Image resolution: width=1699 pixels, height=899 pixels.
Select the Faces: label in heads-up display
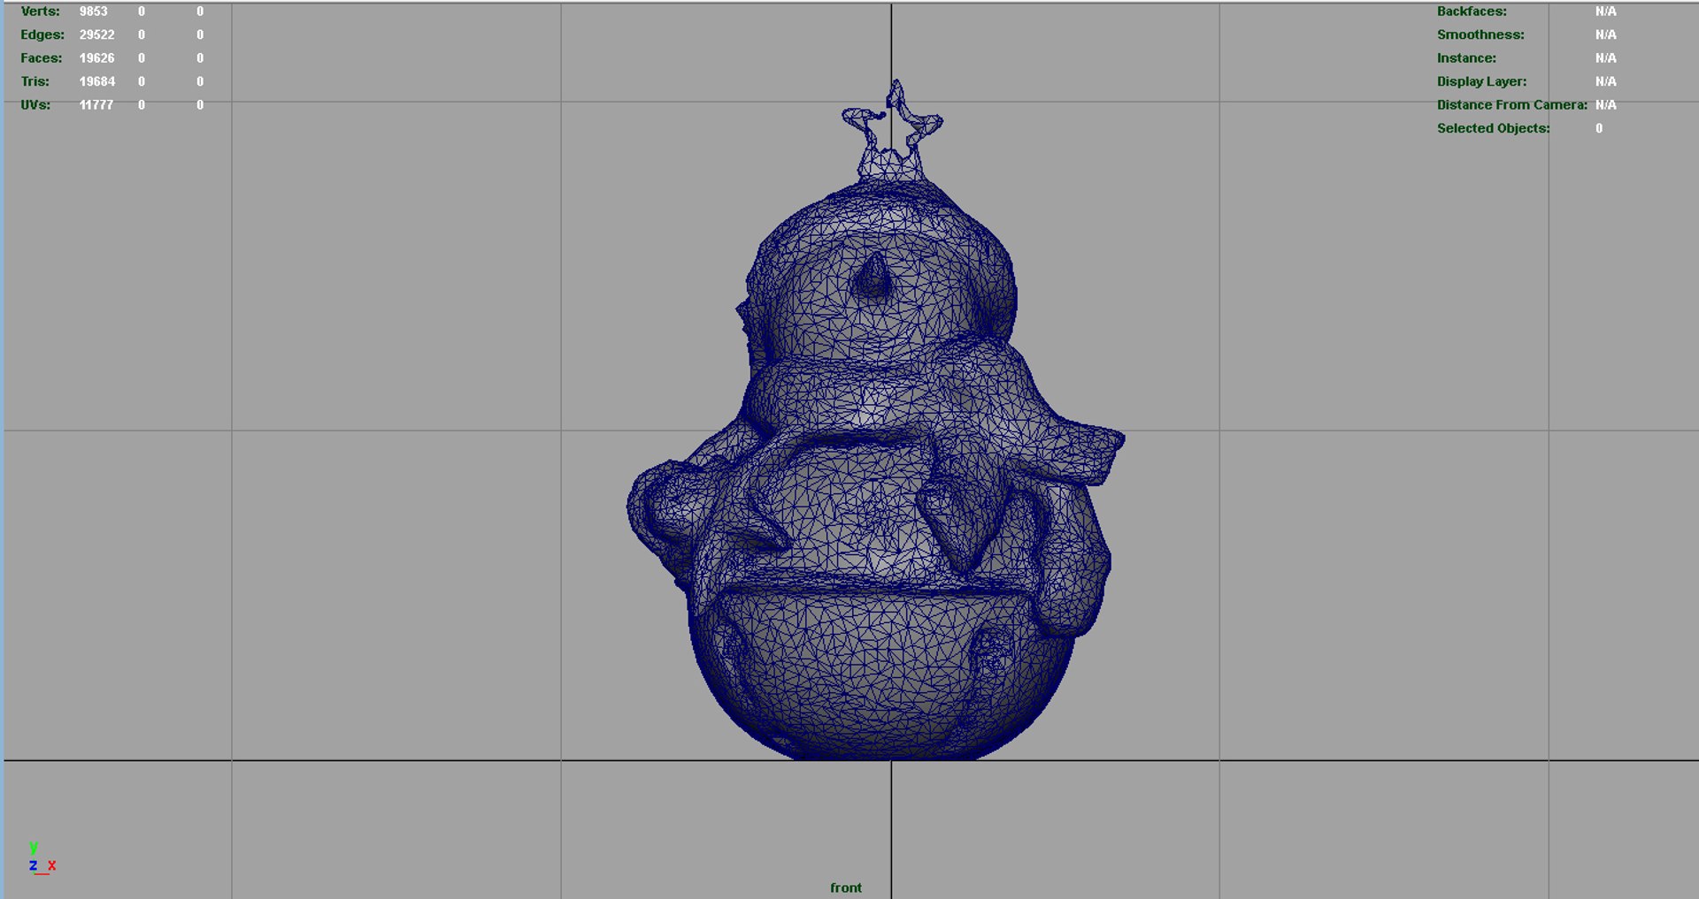tap(42, 58)
